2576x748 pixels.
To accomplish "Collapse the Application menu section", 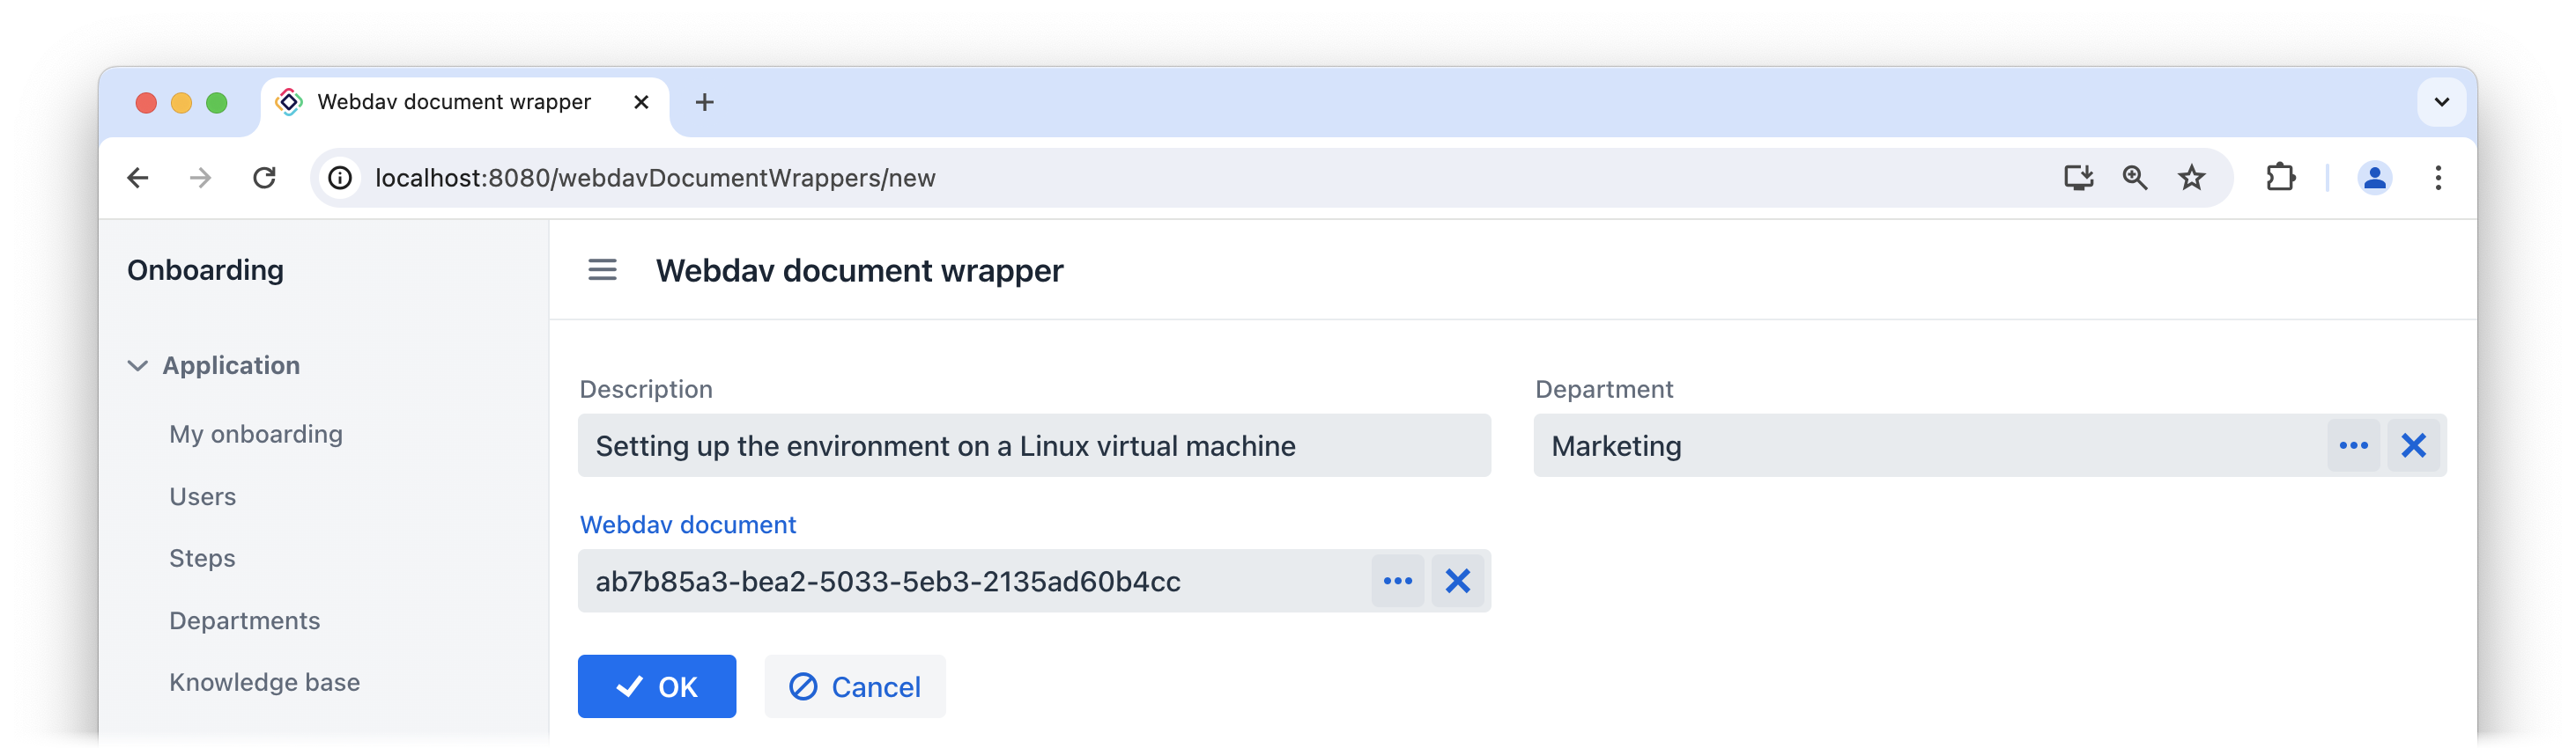I will tap(138, 365).
